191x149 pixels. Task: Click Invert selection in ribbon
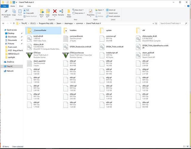coord(113,16)
